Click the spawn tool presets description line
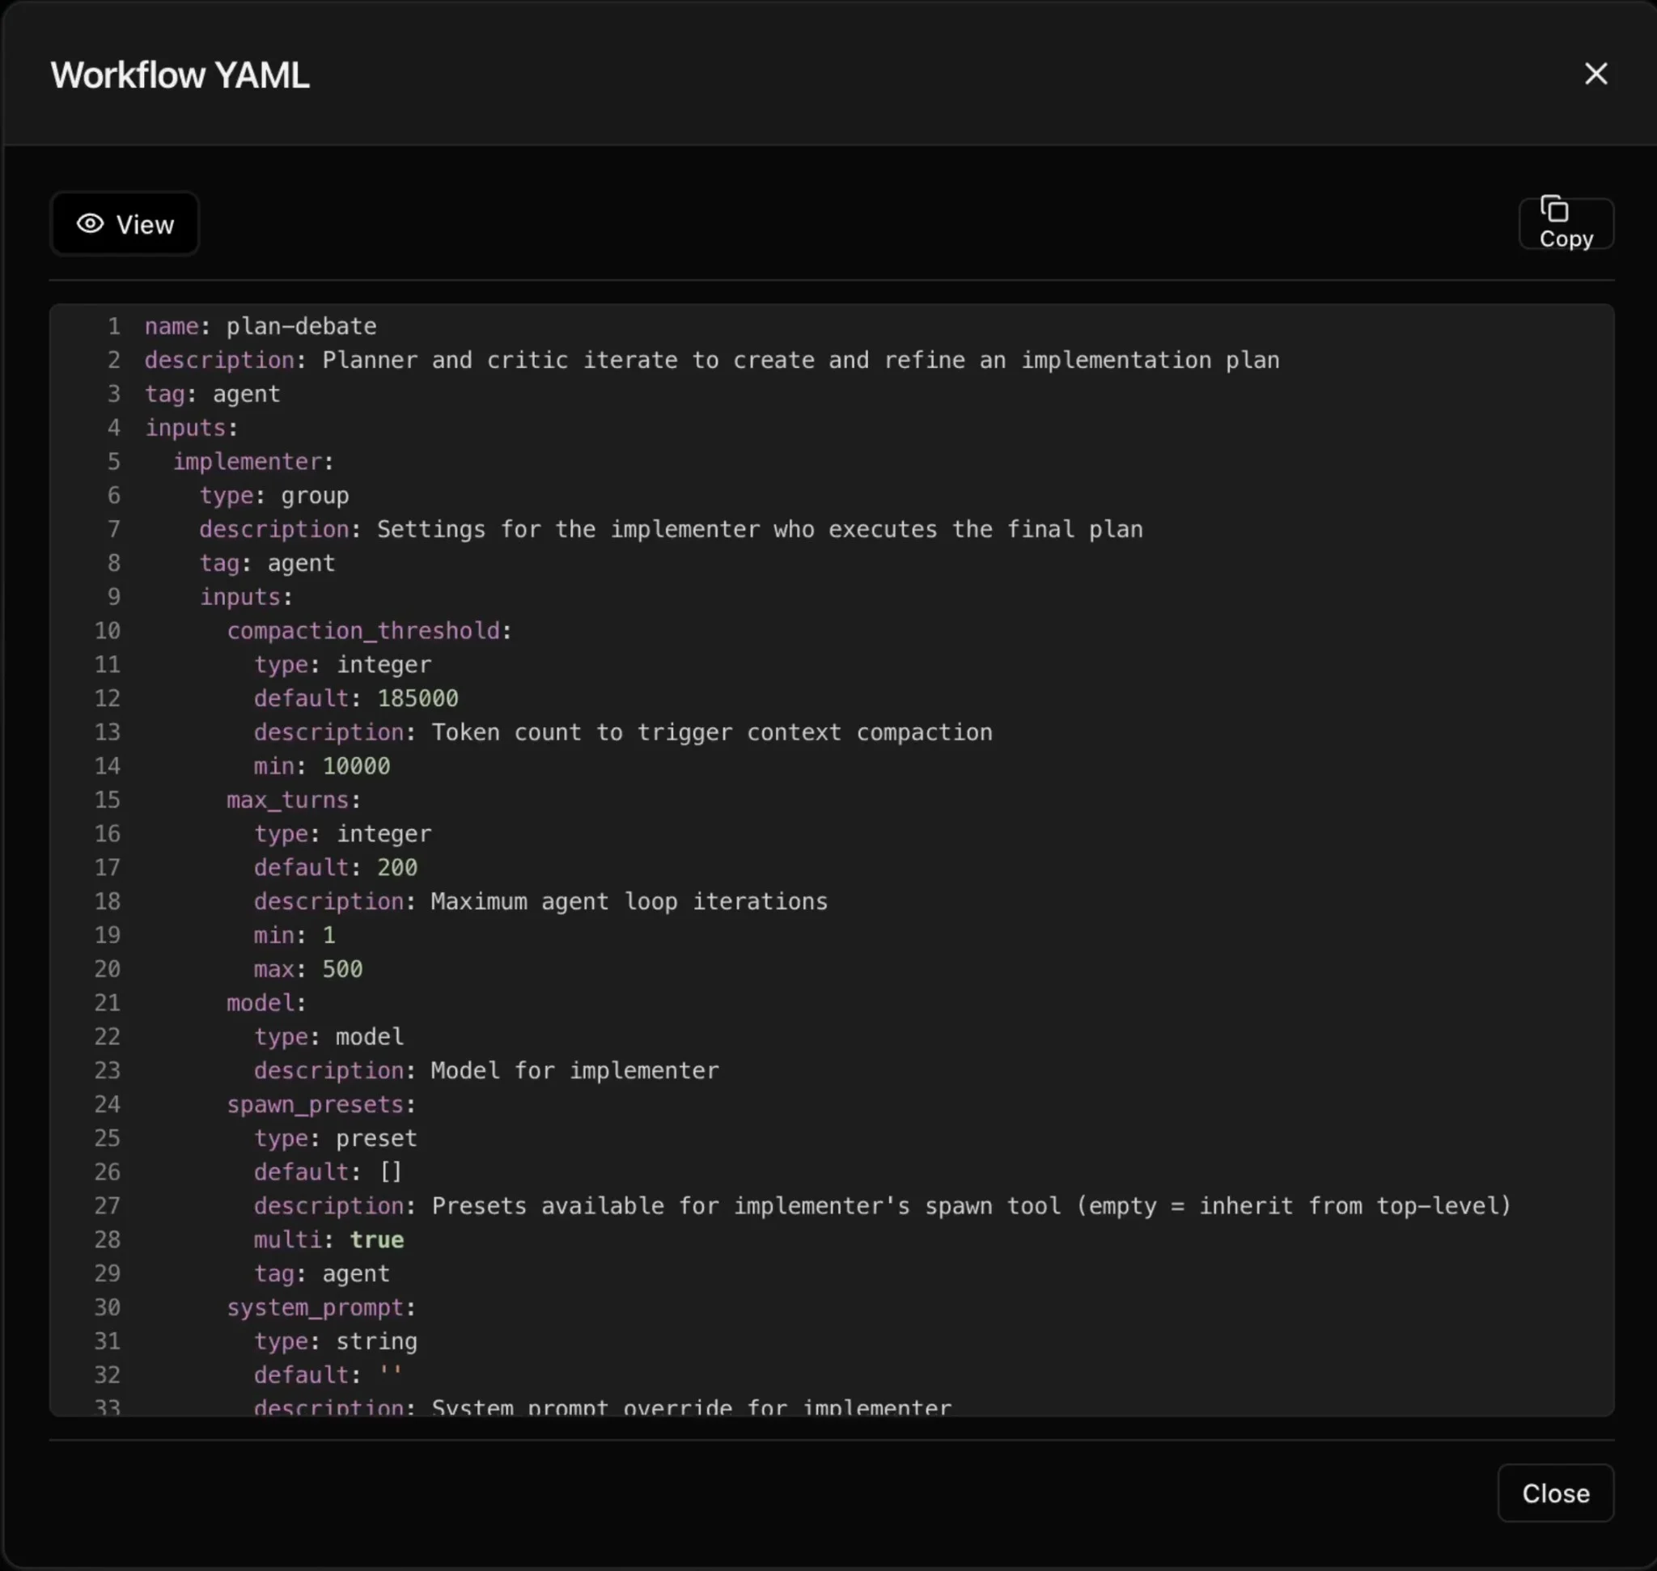Screen dimensions: 1657x1571 883,1206
